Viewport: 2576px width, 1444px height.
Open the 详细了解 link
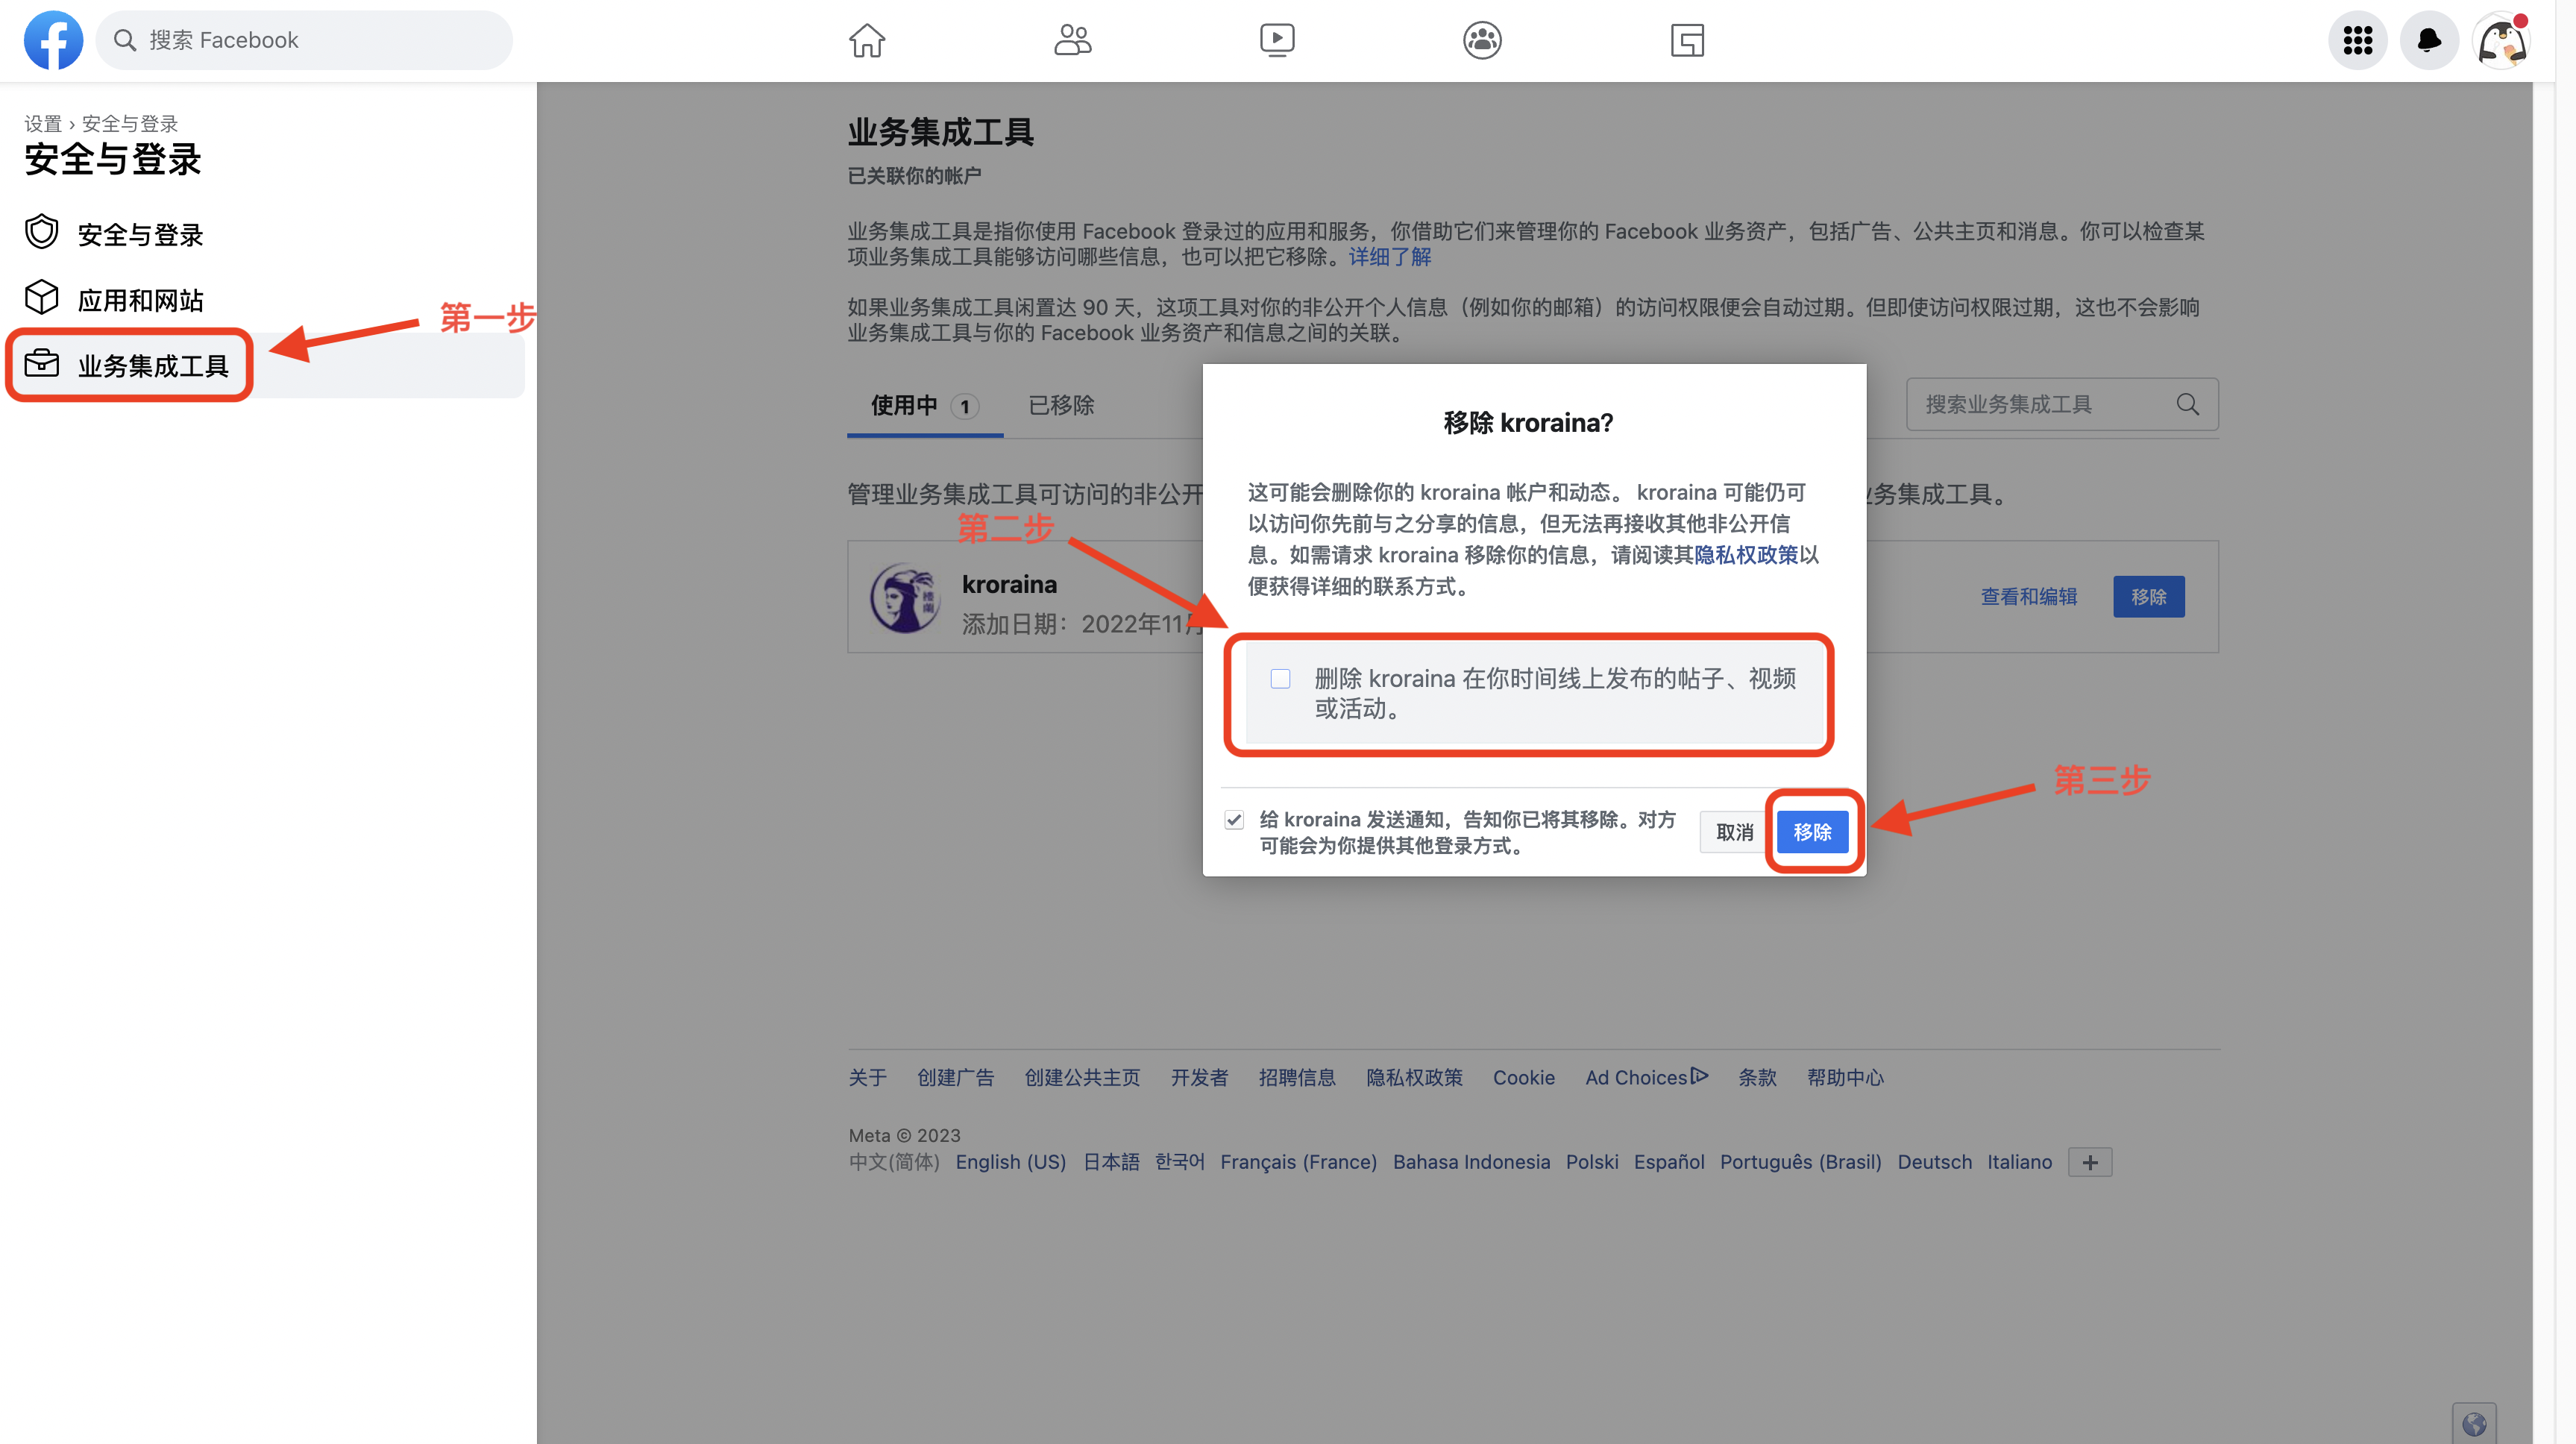pos(1390,257)
